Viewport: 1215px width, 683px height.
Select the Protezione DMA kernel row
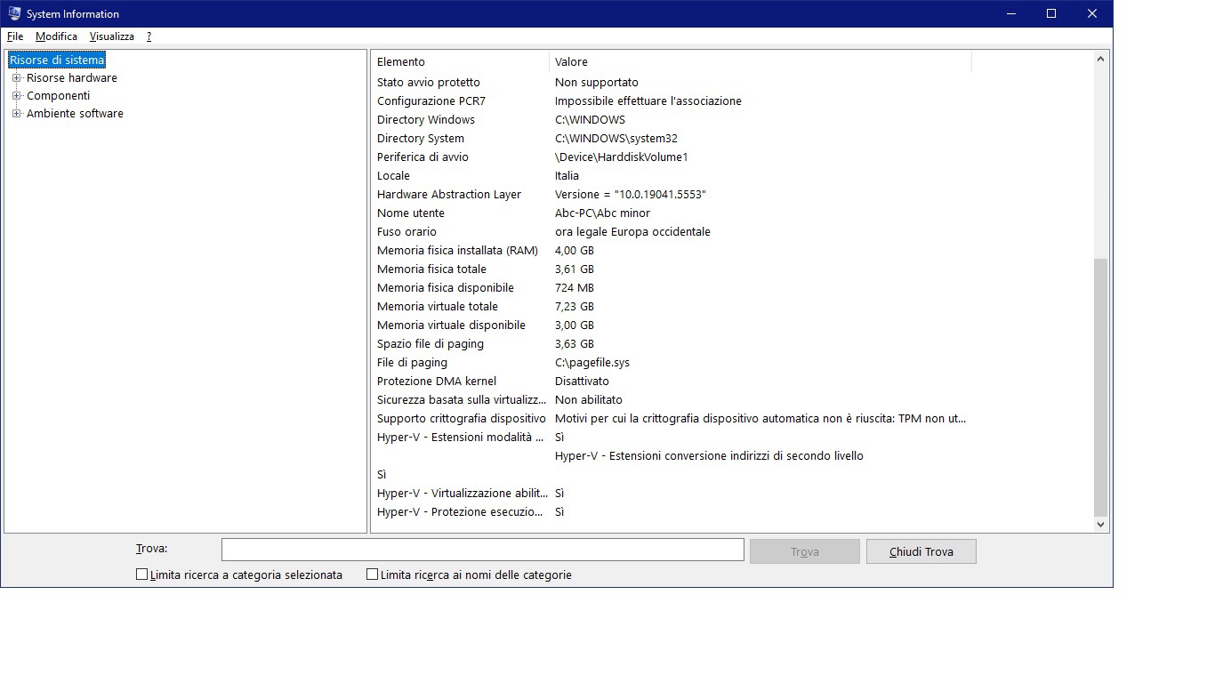tap(673, 381)
